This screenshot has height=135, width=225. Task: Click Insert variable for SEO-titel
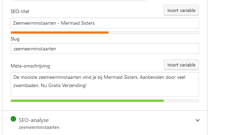[x=181, y=10]
